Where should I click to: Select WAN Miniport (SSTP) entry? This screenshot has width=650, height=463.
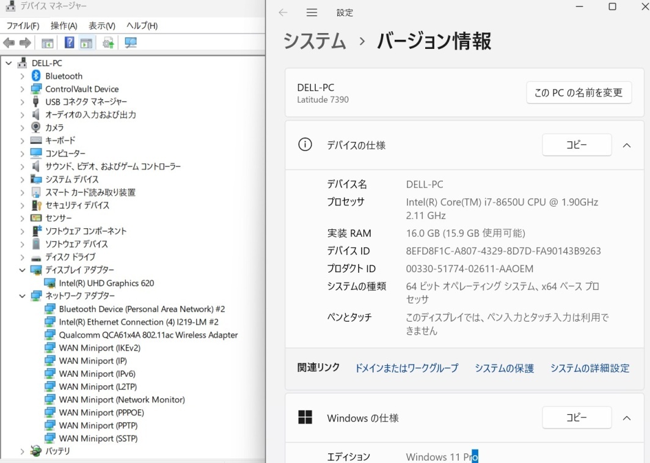pyautogui.click(x=98, y=438)
